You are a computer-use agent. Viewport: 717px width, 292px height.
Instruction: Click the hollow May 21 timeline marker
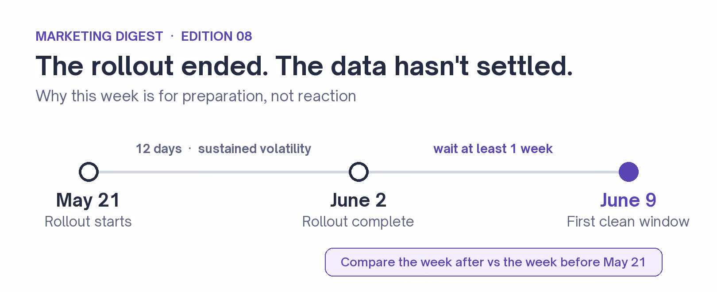click(89, 172)
